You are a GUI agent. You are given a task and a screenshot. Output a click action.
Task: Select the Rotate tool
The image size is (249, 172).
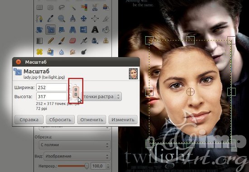[x=39, y=30]
